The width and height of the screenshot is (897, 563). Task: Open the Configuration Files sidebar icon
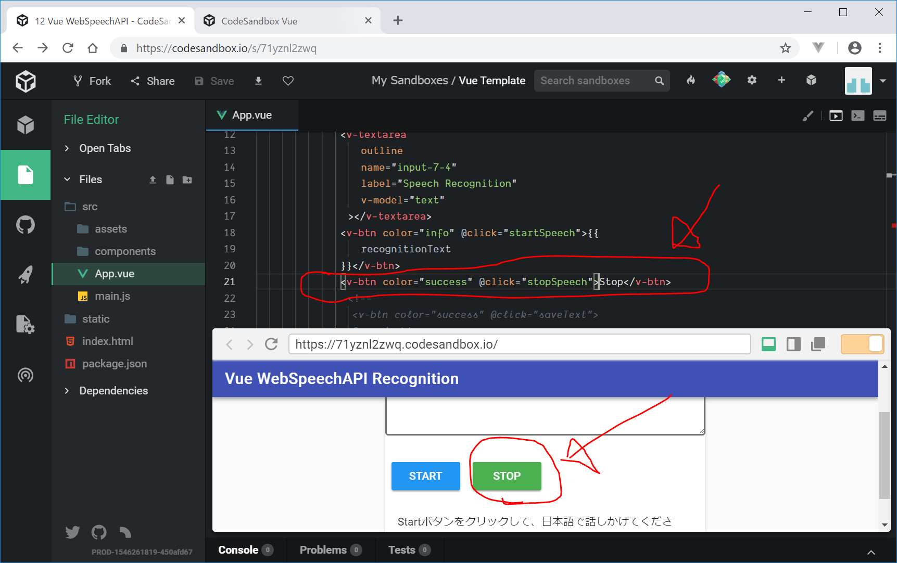tap(26, 325)
